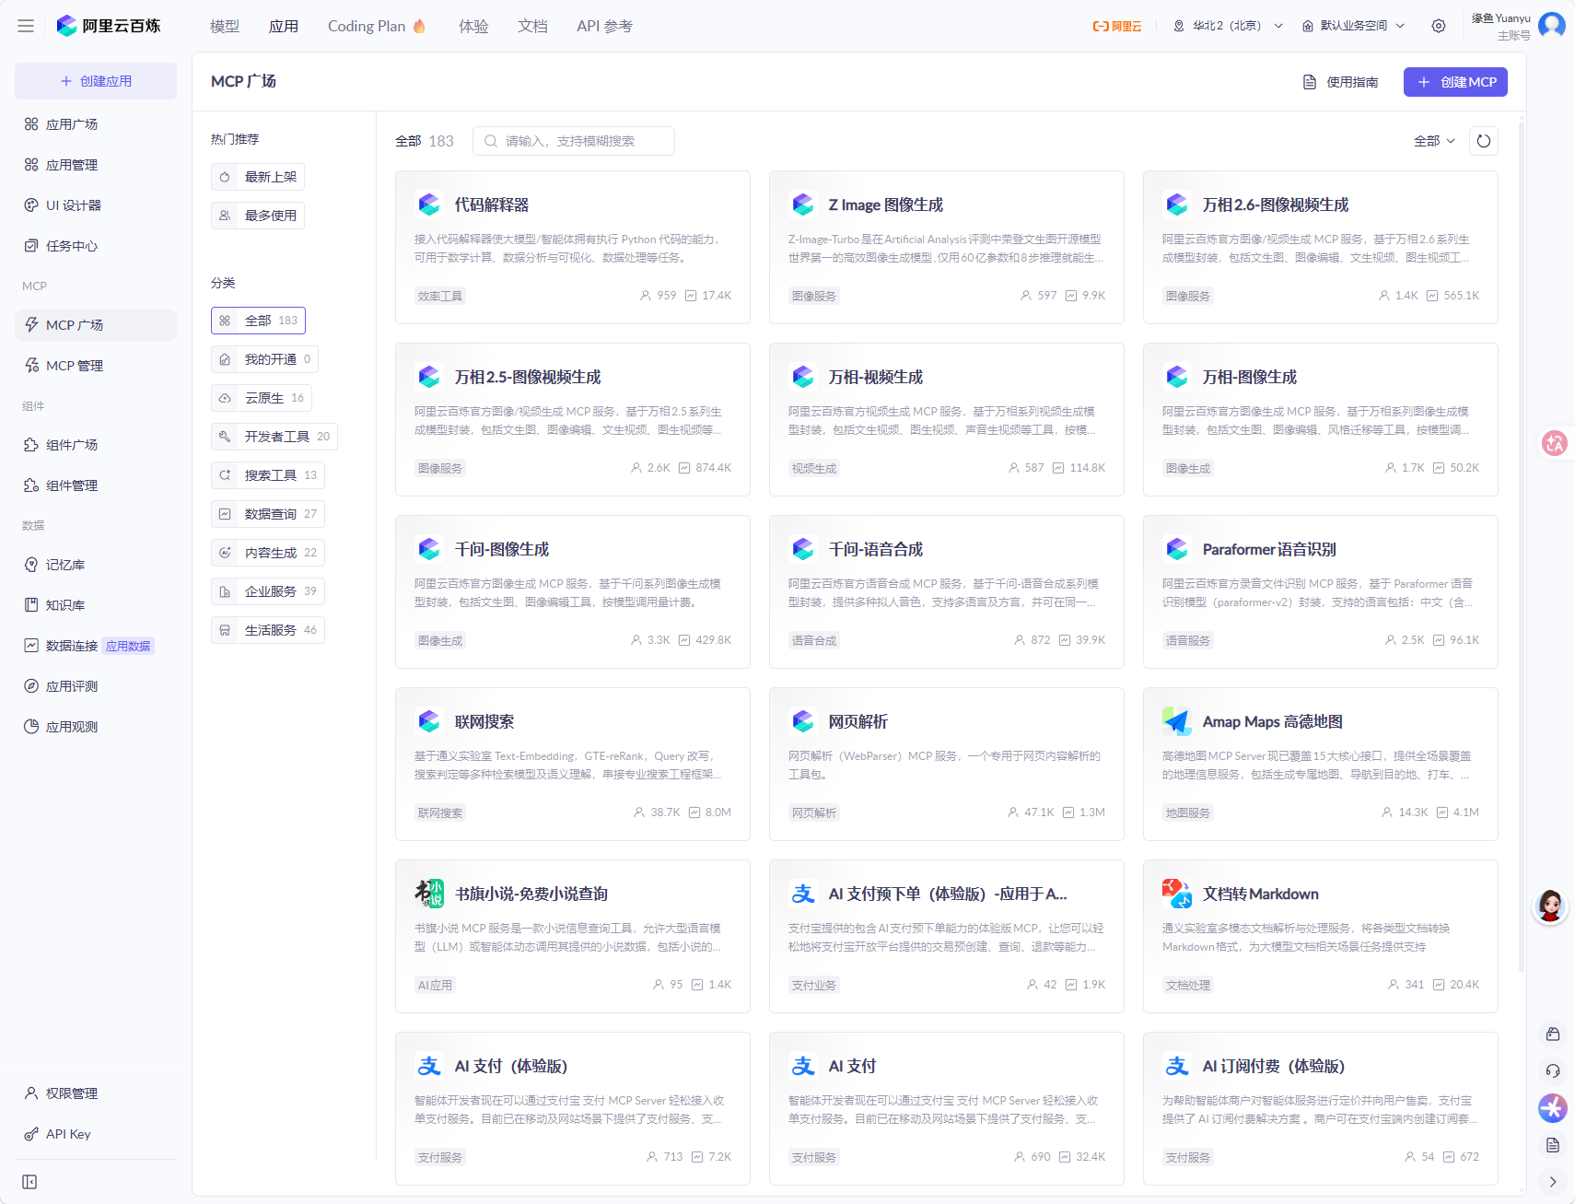The height and width of the screenshot is (1204, 1575).
Task: Click the Amap Maps 高德地图 icon
Action: pyautogui.click(x=1176, y=721)
